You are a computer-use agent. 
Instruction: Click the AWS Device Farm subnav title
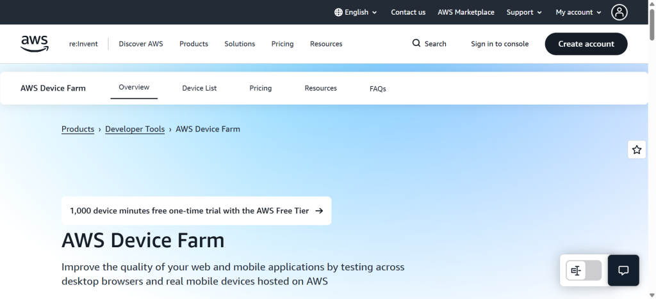click(x=53, y=88)
